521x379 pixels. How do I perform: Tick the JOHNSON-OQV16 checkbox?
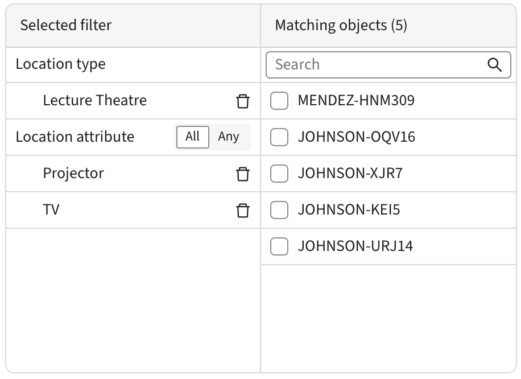[x=279, y=138]
